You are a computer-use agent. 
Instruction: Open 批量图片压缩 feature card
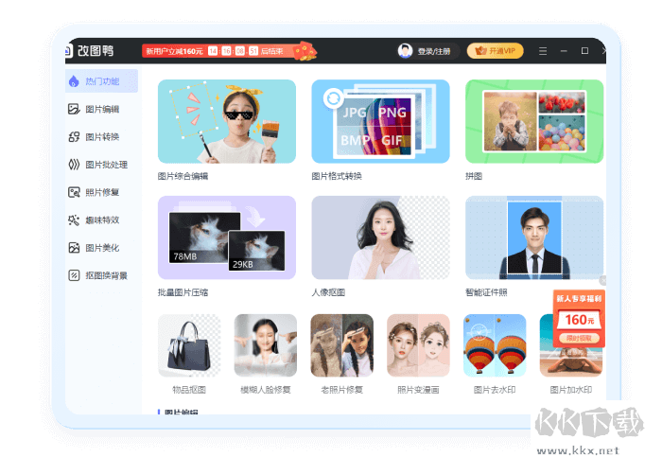pos(227,237)
